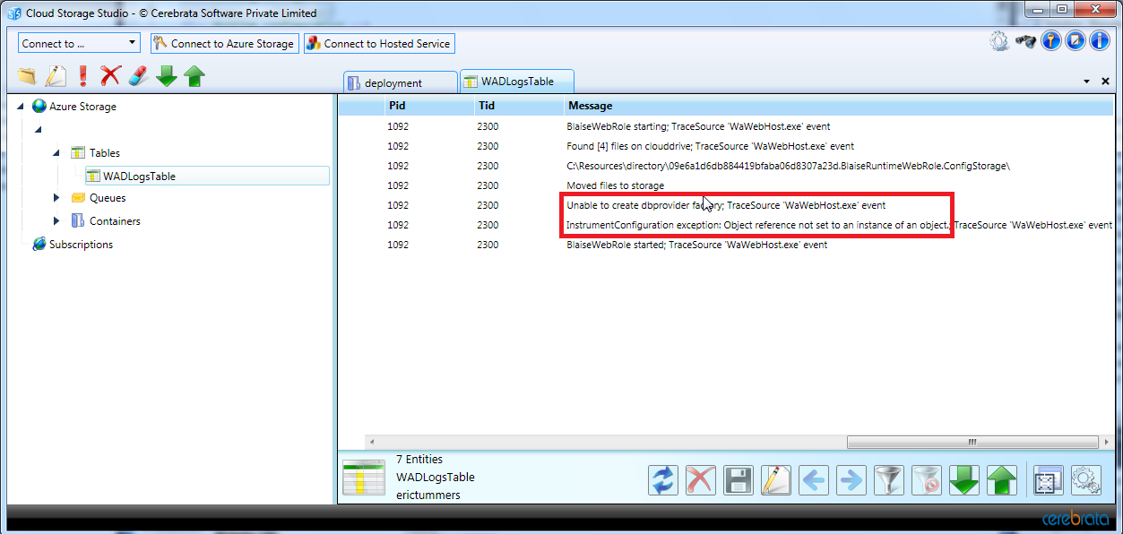Screen dimensions: 1123x534
Task: Click the floppy disk save icon
Action: pyautogui.click(x=738, y=480)
